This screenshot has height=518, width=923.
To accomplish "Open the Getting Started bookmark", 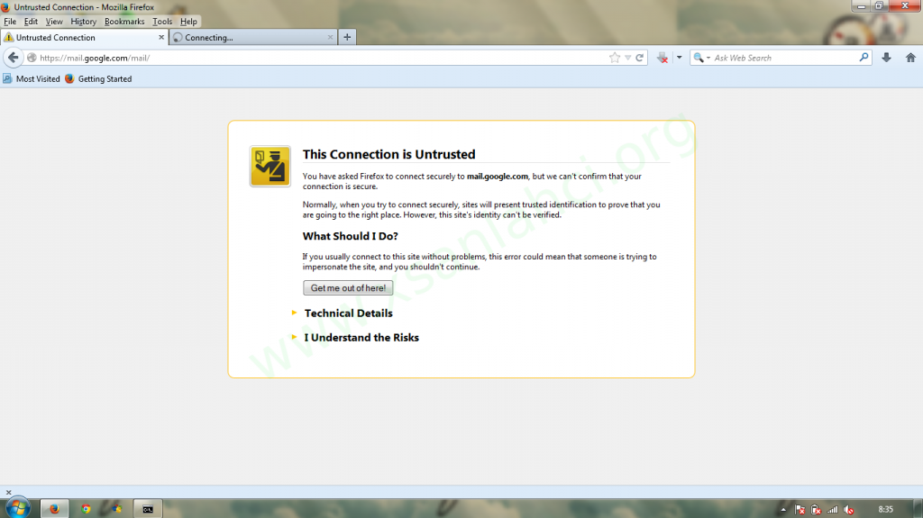I will tap(98, 79).
